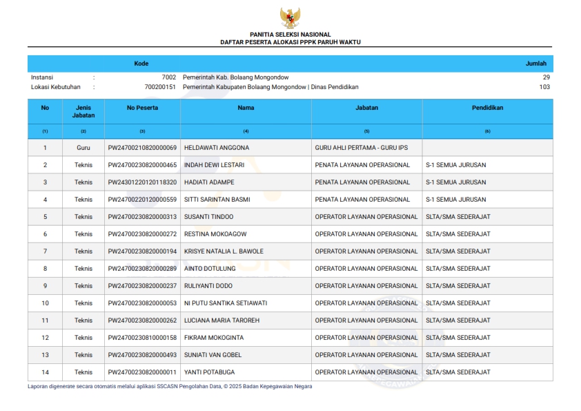581x411 pixels.
Task: Select GURU AHLI PERTAMA - GURU IPS cell
Action: click(361, 148)
